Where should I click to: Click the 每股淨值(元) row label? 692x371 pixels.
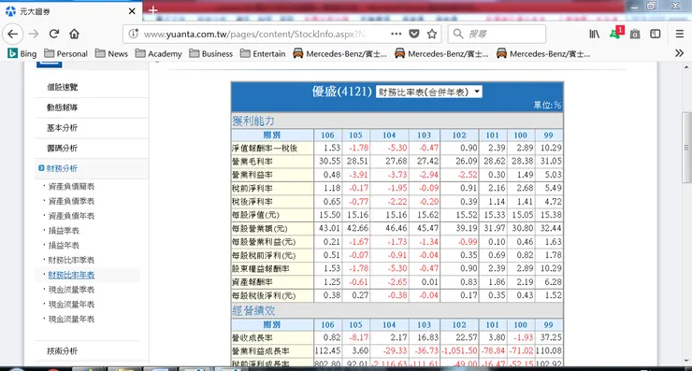(255, 215)
